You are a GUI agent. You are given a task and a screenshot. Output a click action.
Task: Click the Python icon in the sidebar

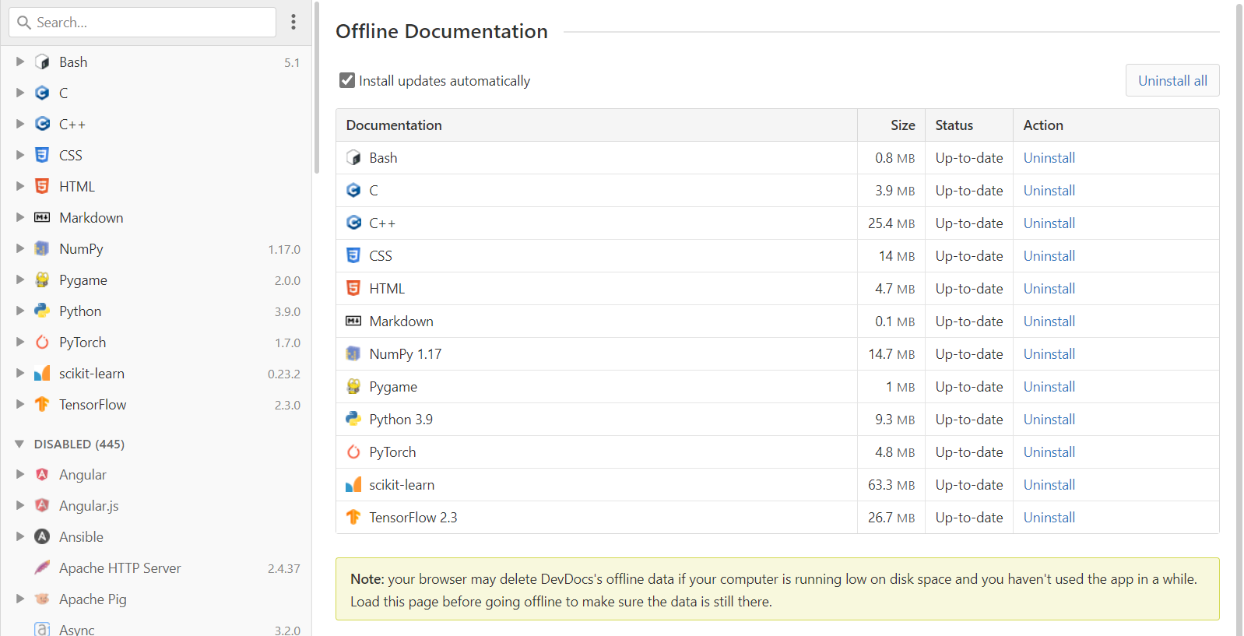pyautogui.click(x=42, y=311)
